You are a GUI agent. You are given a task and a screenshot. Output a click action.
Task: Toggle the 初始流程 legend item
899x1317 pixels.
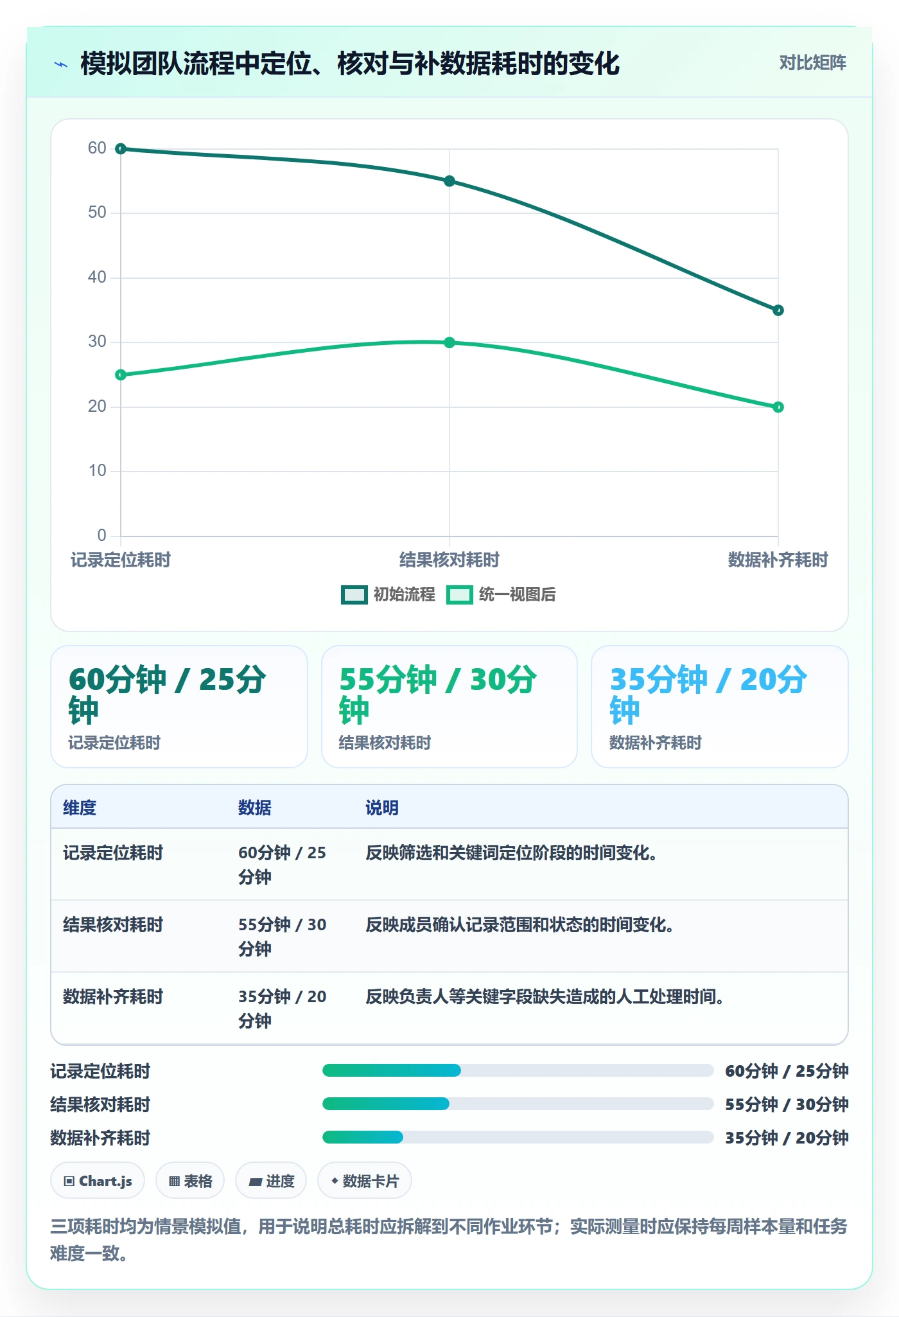[x=388, y=594]
